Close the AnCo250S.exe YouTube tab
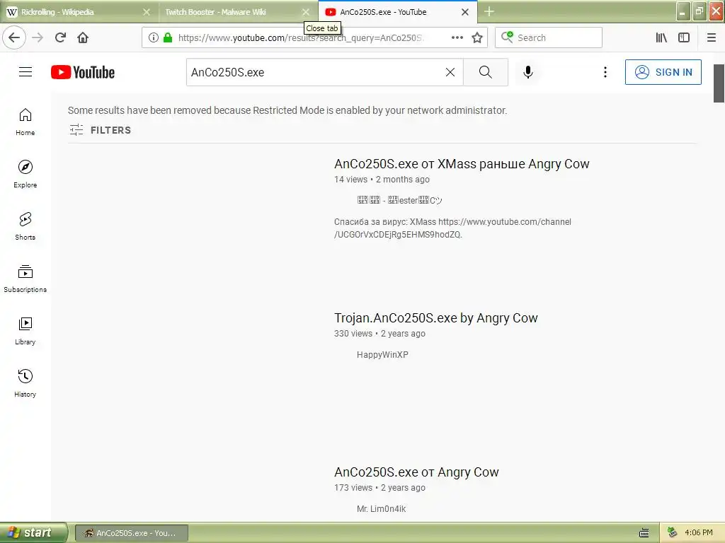The height and width of the screenshot is (543, 725). [465, 12]
